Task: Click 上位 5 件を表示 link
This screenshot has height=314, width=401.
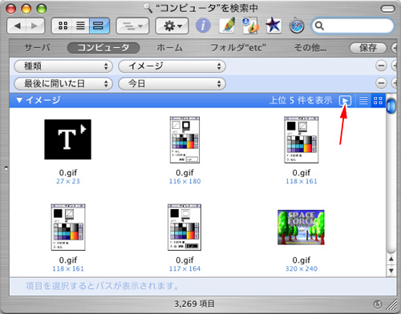Action: pyautogui.click(x=301, y=100)
